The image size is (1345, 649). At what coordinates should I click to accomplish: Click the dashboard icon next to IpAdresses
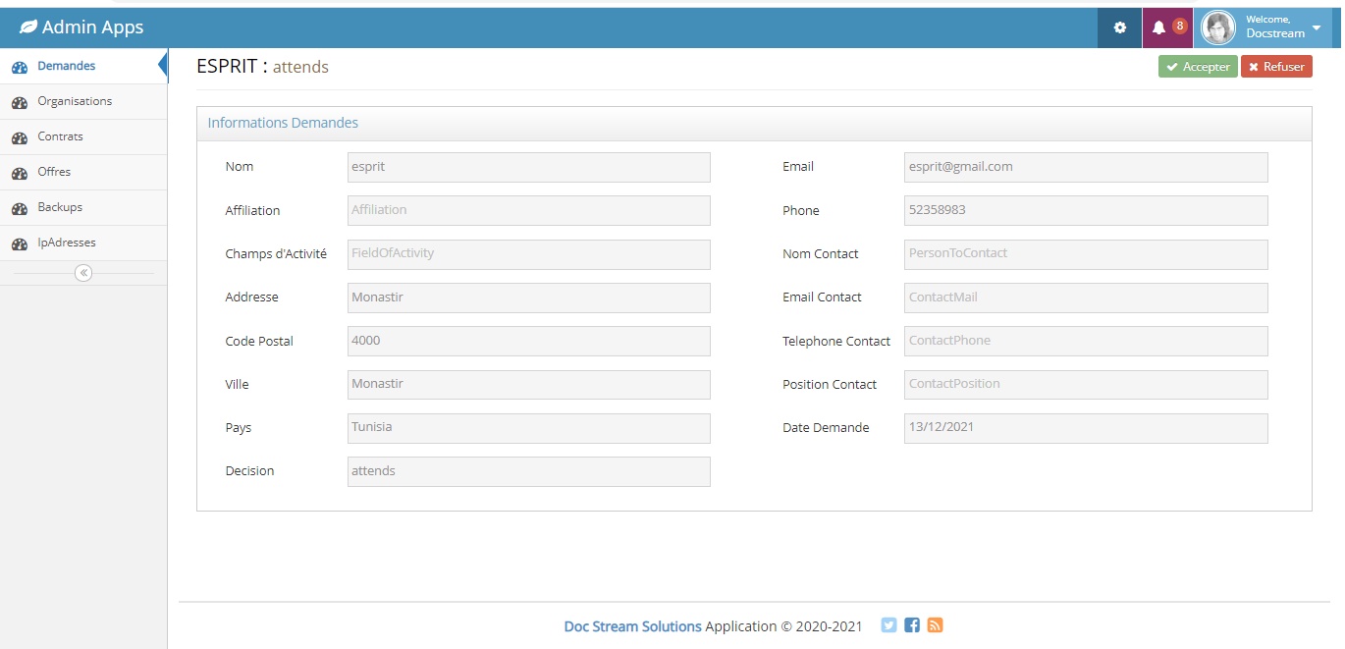[x=19, y=243]
